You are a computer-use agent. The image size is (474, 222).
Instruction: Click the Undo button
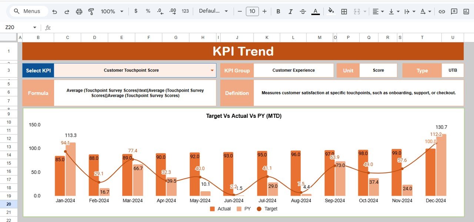point(55,11)
